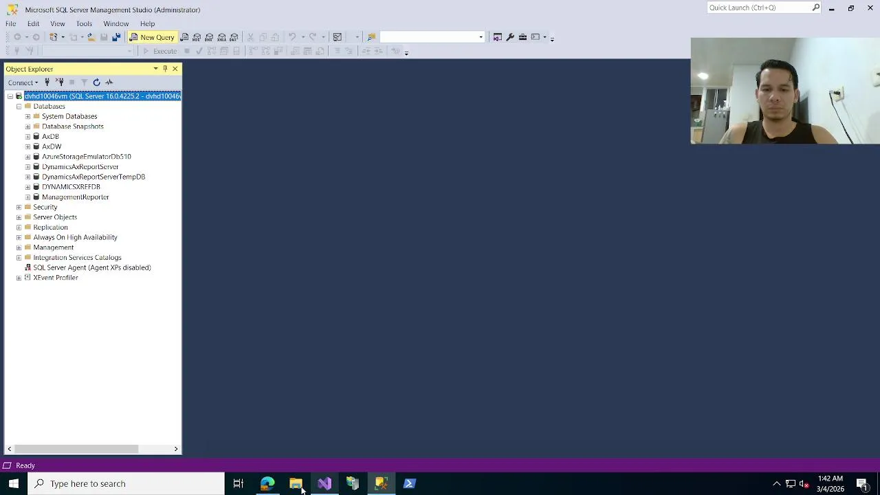This screenshot has height=495, width=880.
Task: Click the Object Explorer scroll right arrow
Action: click(176, 449)
